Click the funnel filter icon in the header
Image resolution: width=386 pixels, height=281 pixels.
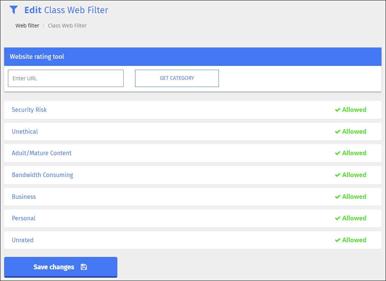(x=14, y=10)
